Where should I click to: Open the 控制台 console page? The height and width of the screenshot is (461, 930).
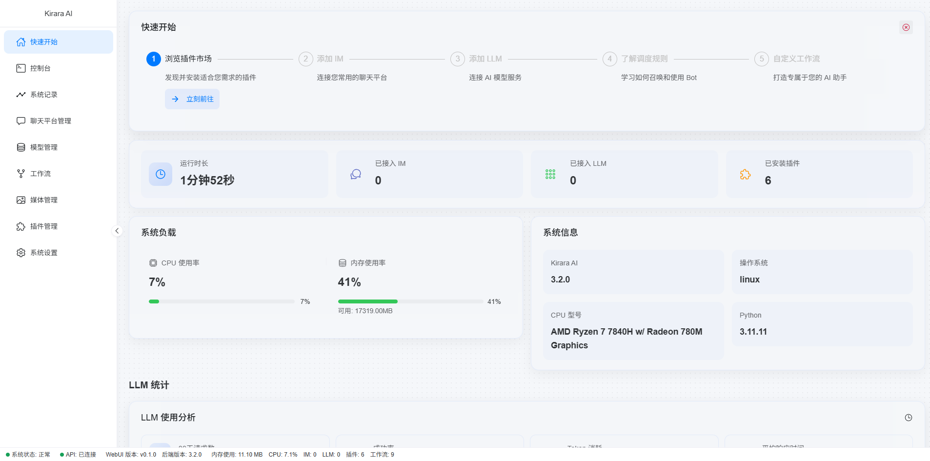pyautogui.click(x=59, y=68)
